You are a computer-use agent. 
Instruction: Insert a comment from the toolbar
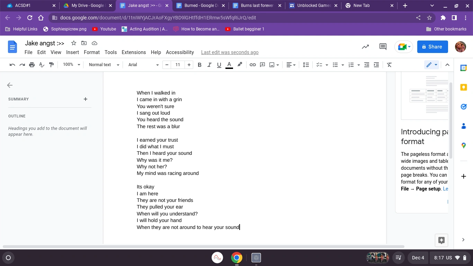tap(262, 65)
